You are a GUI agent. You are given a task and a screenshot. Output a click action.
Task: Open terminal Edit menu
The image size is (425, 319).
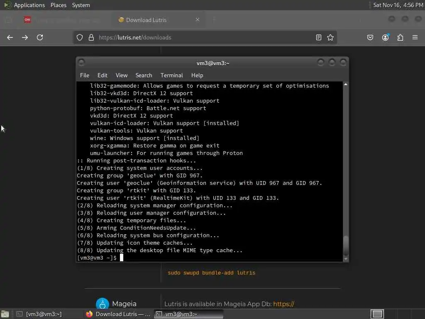[x=103, y=76]
